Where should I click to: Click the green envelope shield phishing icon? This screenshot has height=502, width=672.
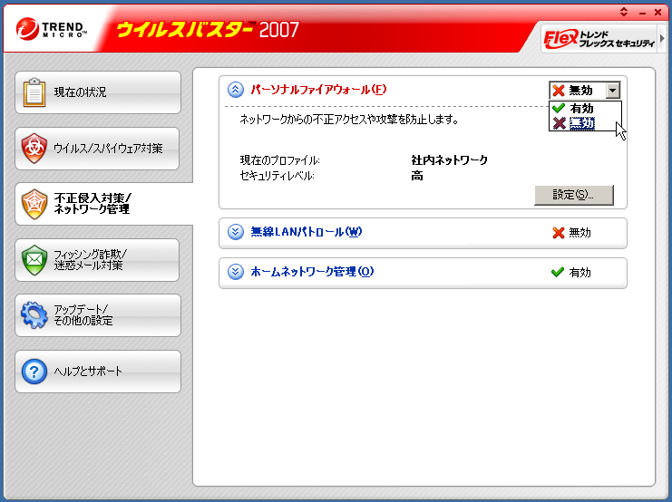point(34,260)
